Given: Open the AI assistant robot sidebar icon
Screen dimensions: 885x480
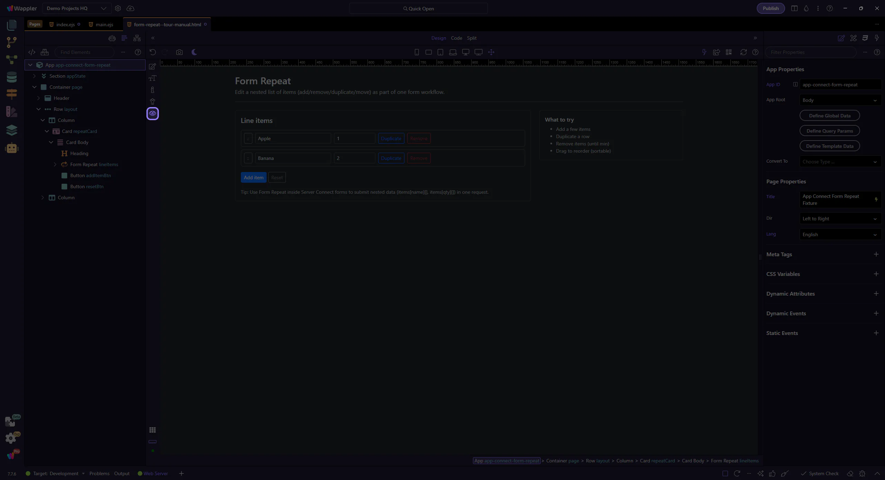Looking at the screenshot, I should 11,148.
